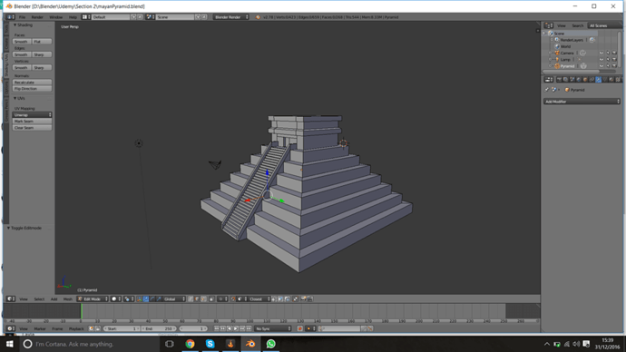Open the Unwrap dropdown under UV Mapping
This screenshot has height=352, width=626.
point(33,115)
